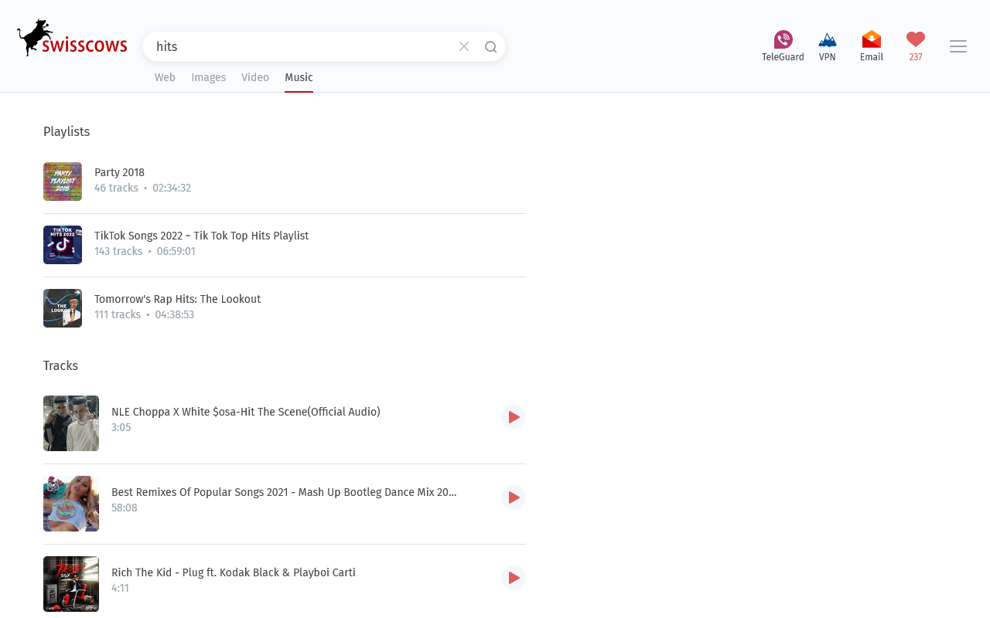Select the Music tab
The height and width of the screenshot is (618, 990).
[x=299, y=77]
